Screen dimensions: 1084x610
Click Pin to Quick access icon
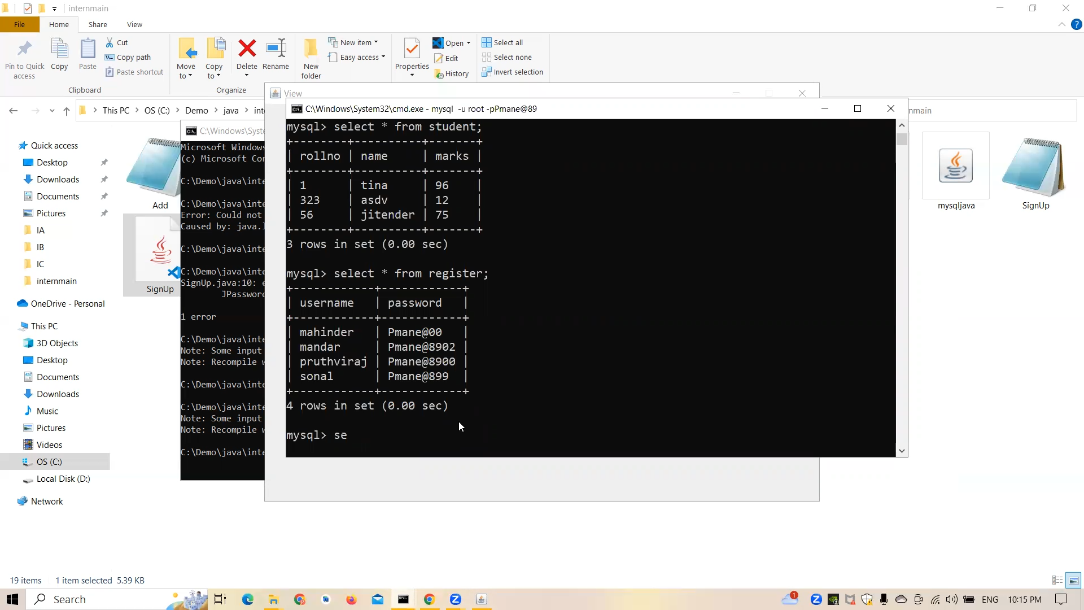click(24, 50)
